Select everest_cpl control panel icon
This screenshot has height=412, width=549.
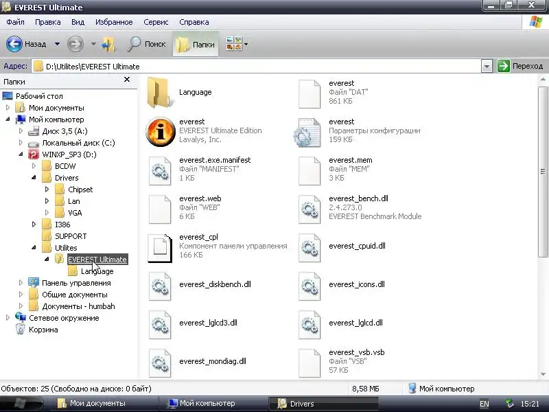tap(160, 248)
